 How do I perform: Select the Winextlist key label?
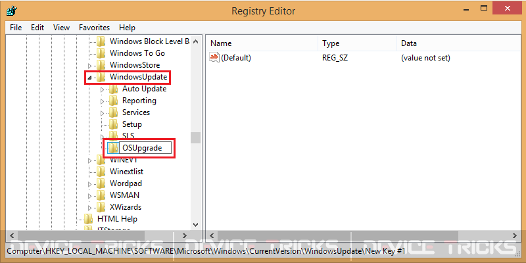tap(126, 172)
